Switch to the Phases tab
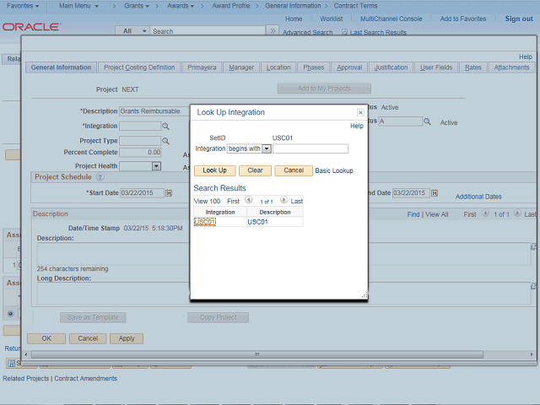Viewport: 540px width, 405px height. pos(313,67)
